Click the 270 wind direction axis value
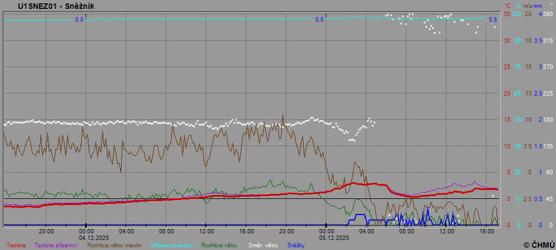The height and width of the screenshot is (250, 556). click(x=547, y=67)
